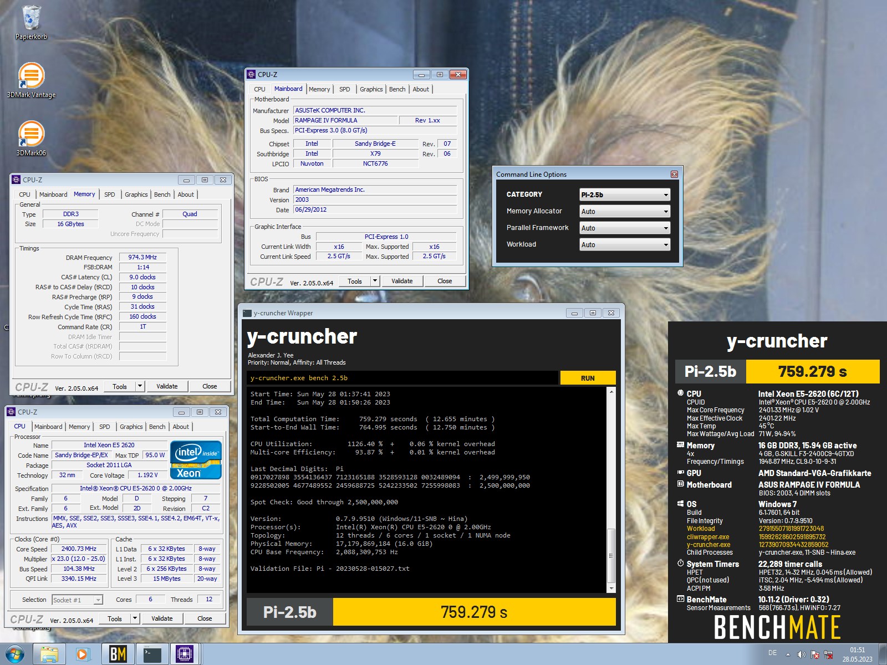Open Graphics tab in Mainboard CPU-Z window
The image size is (887, 665).
371,89
